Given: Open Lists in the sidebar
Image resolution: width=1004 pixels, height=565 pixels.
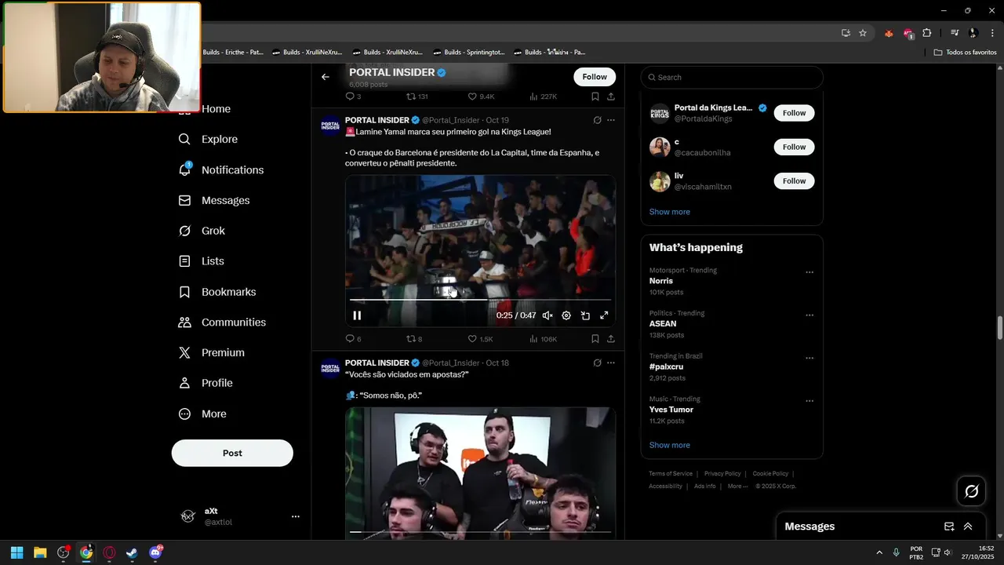Looking at the screenshot, I should 202,261.
